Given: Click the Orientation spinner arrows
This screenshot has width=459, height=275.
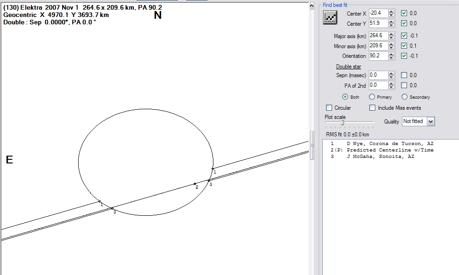Looking at the screenshot, I should coord(391,56).
